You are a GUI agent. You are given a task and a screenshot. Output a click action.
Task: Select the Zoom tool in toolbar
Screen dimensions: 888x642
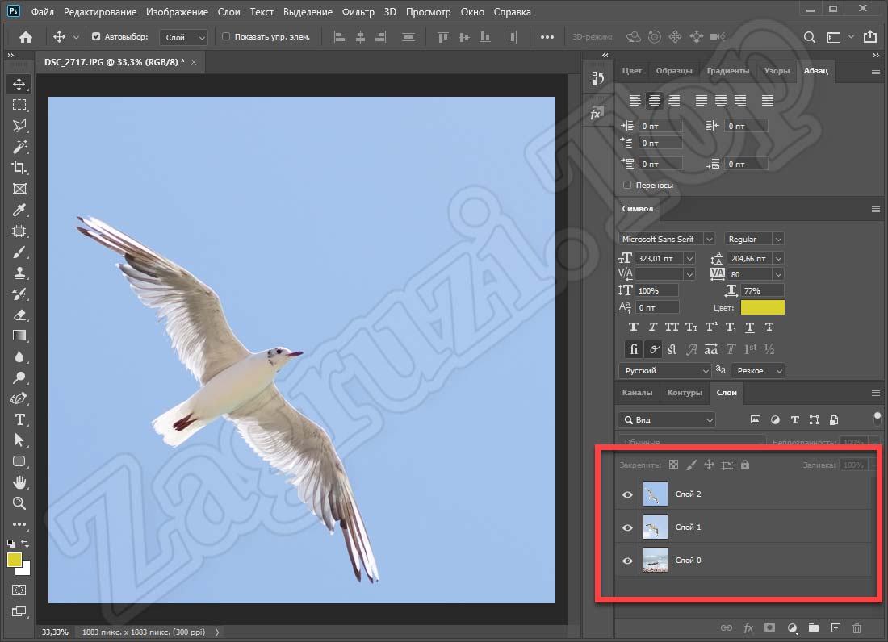[x=19, y=503]
